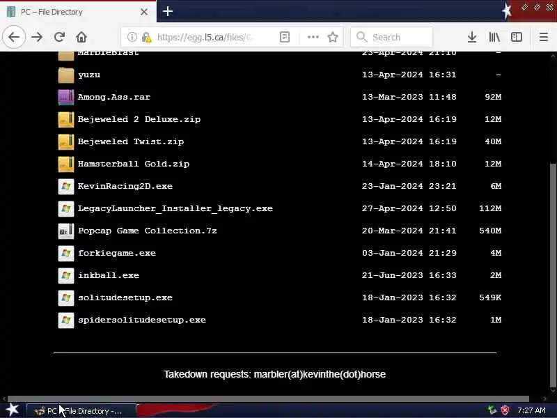This screenshot has height=418, width=557.
Task: Open the library bookmarks and history
Action: (x=494, y=37)
